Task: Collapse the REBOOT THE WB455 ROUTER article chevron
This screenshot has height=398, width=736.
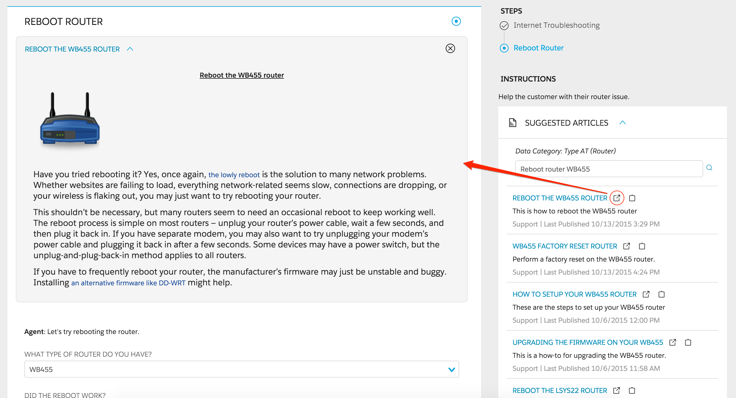Action: point(130,49)
